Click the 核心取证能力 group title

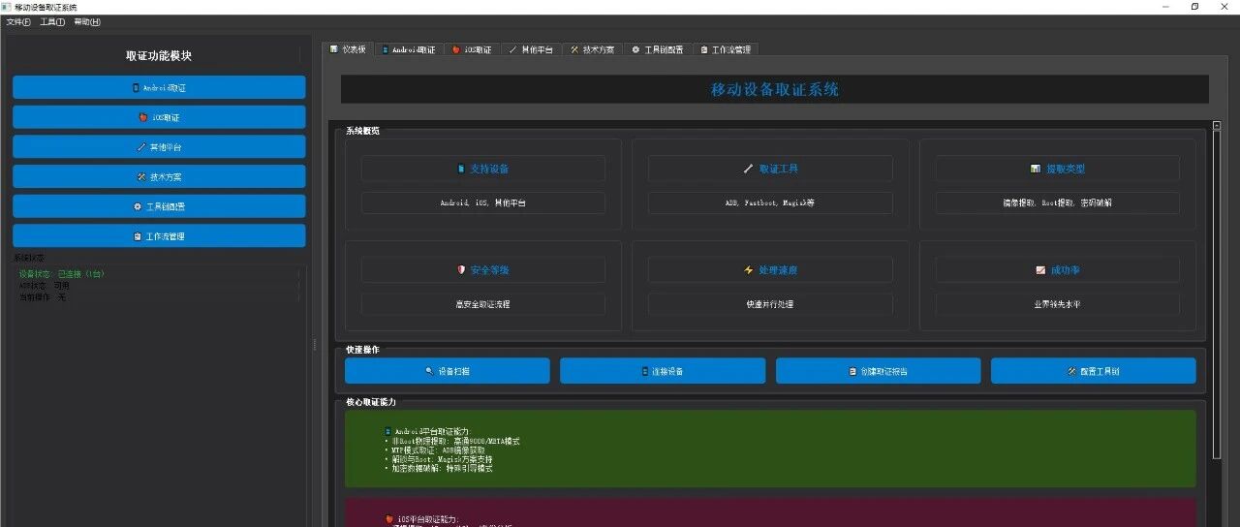pyautogui.click(x=371, y=402)
